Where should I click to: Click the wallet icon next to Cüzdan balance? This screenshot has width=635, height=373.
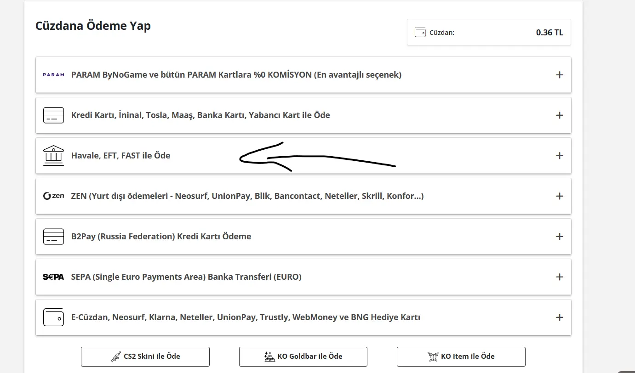click(420, 33)
